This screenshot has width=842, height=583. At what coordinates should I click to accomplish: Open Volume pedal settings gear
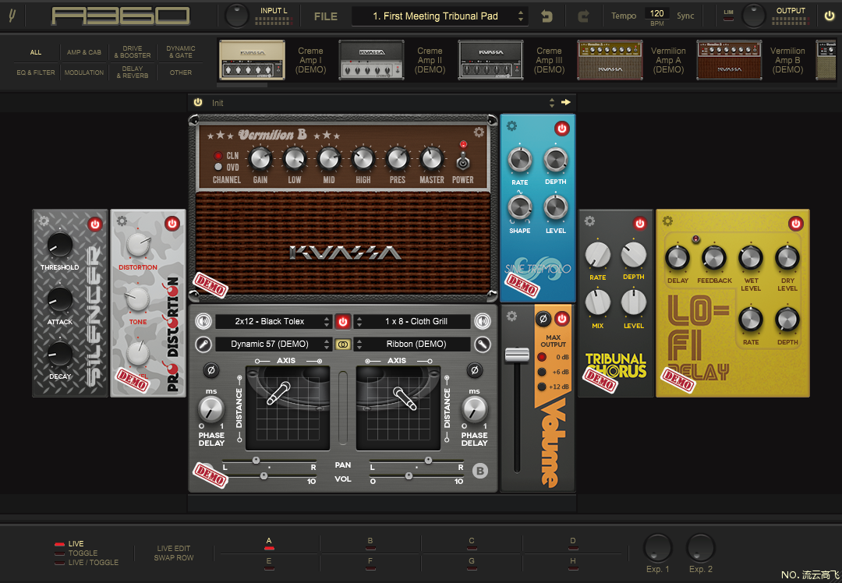[x=511, y=316]
